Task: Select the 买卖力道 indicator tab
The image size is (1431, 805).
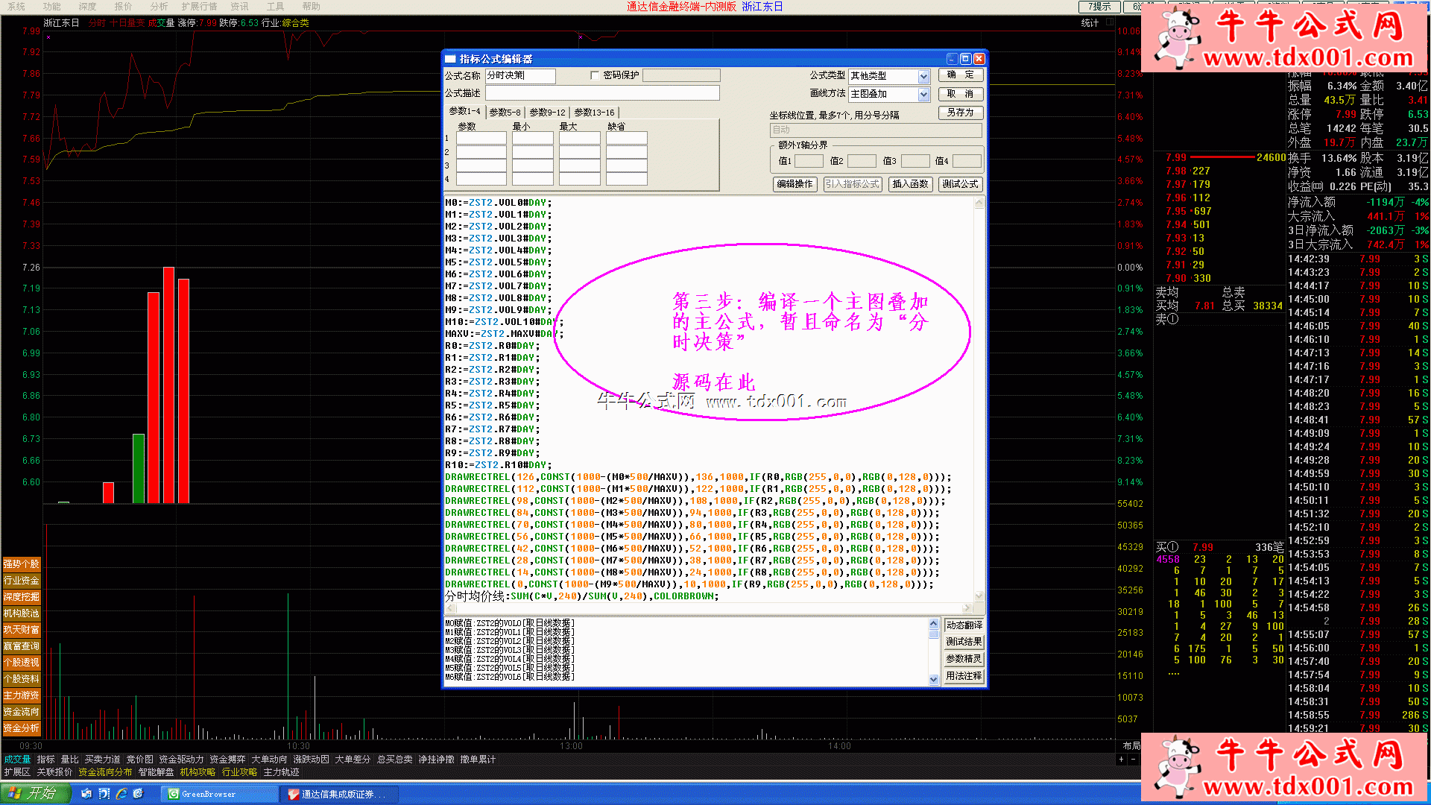Action: point(102,760)
